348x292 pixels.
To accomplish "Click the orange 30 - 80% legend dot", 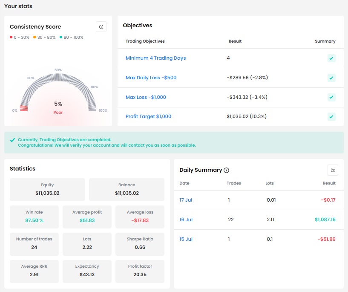I will tap(35, 37).
